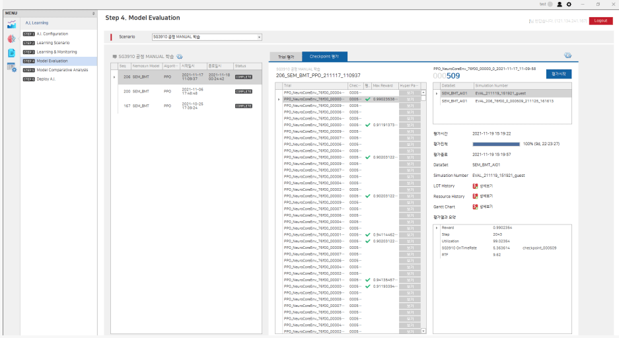Click the red Logout button
This screenshot has height=338, width=619.
click(600, 20)
